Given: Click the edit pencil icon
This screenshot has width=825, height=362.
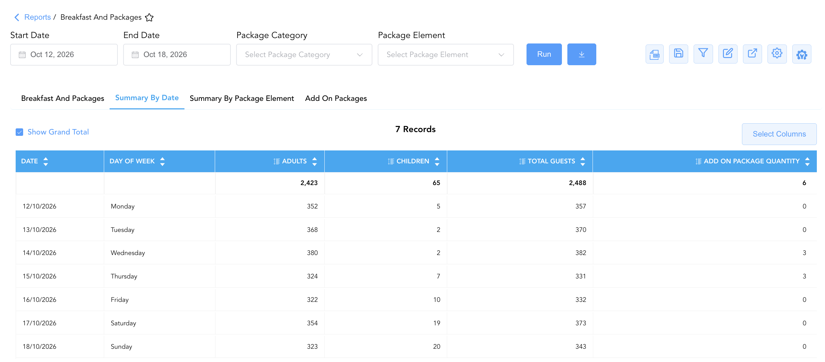Looking at the screenshot, I should pos(728,54).
